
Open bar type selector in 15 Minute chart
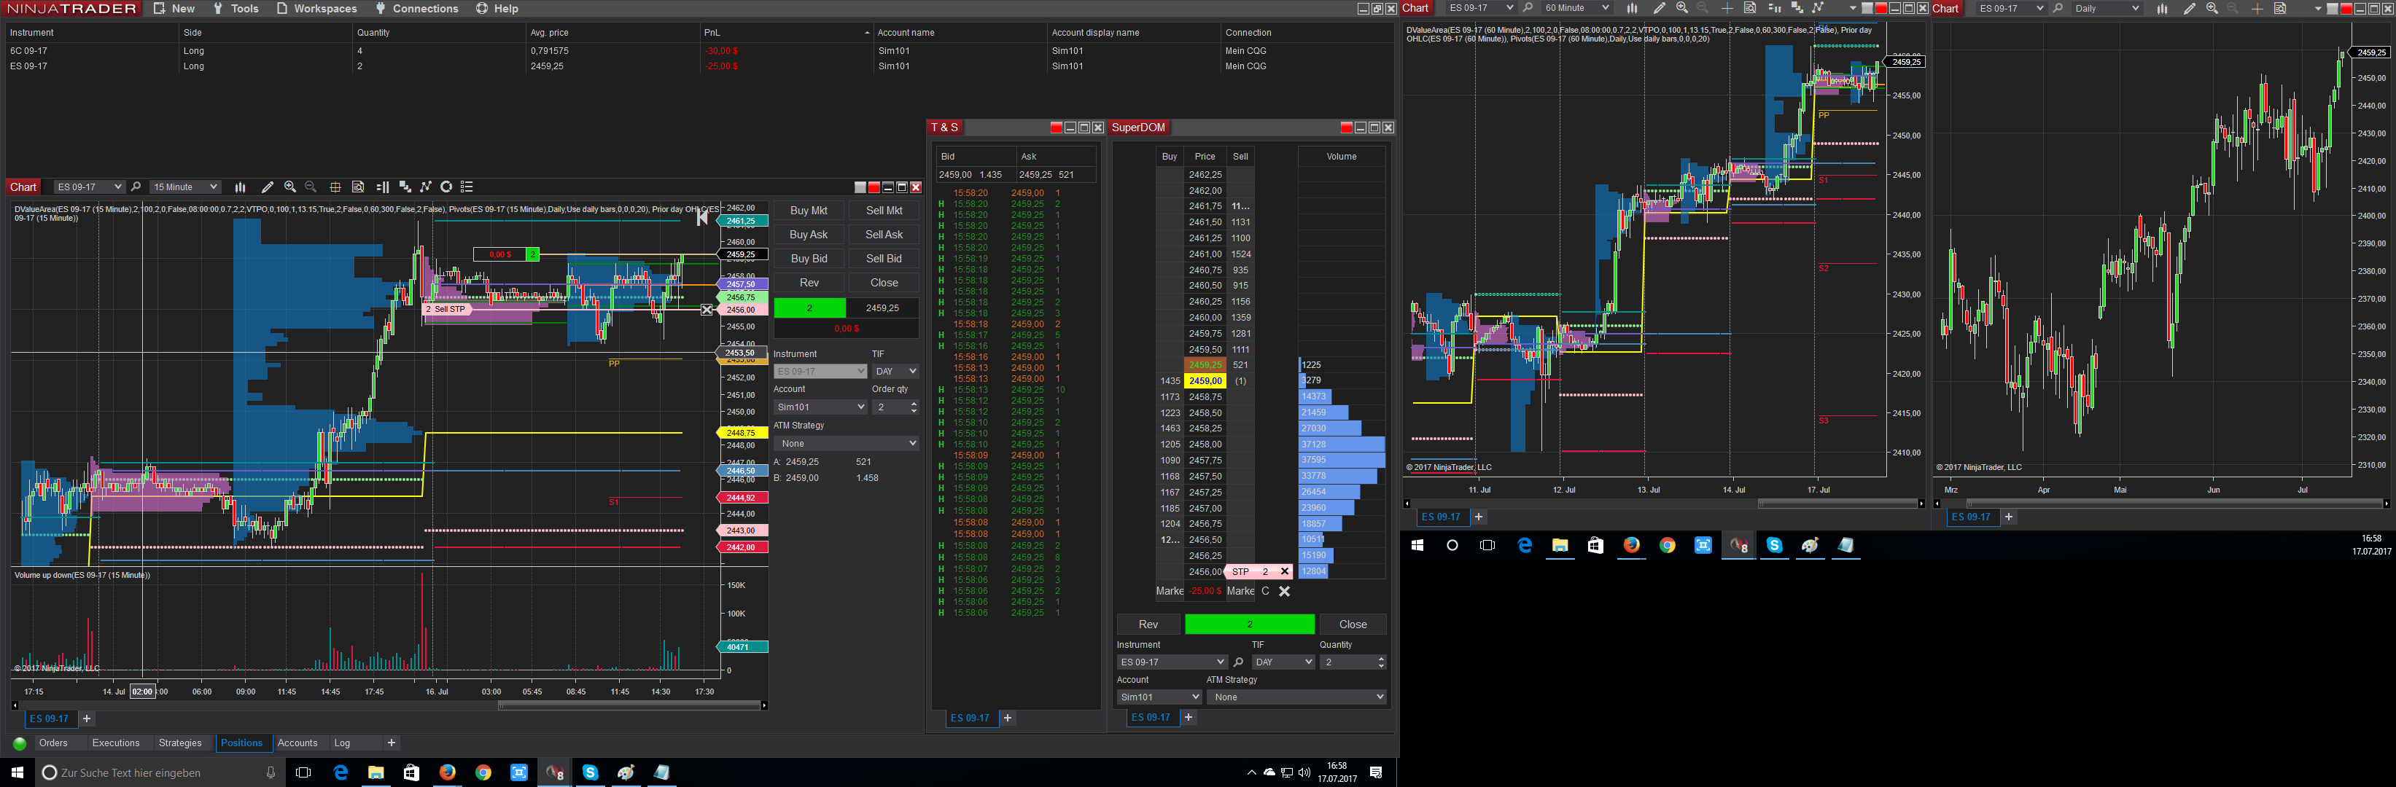click(x=240, y=187)
